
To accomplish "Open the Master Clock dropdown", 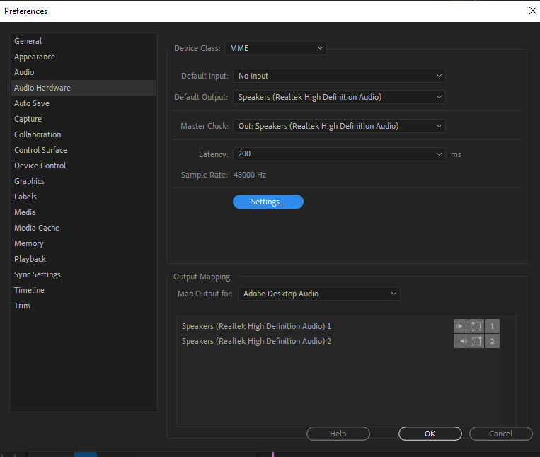I will [339, 126].
